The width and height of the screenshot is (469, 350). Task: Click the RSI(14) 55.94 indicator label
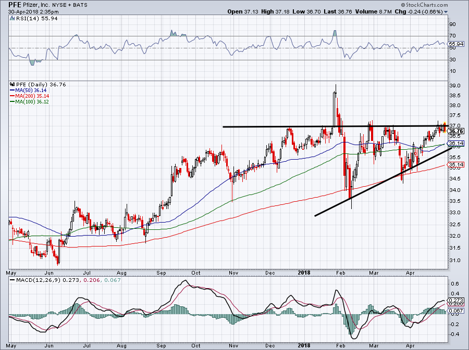36,19
